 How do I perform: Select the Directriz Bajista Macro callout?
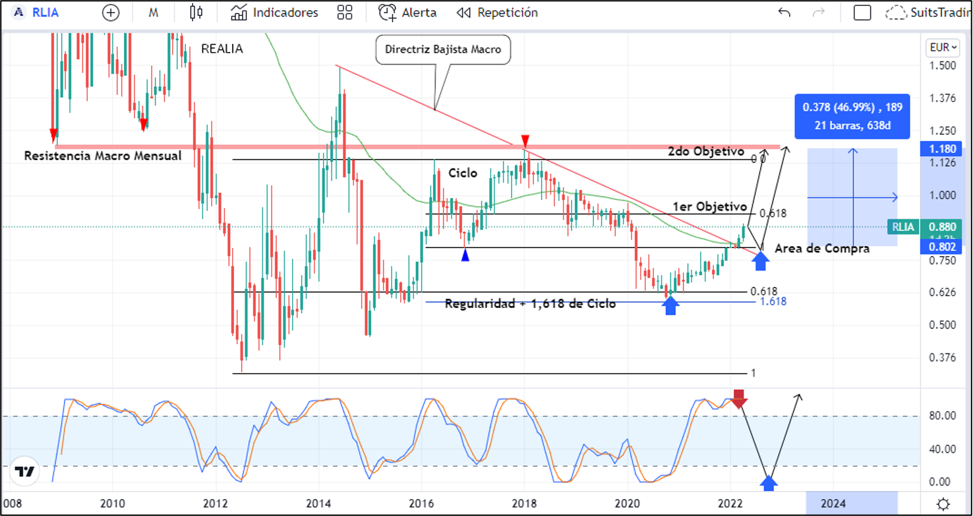pyautogui.click(x=443, y=50)
